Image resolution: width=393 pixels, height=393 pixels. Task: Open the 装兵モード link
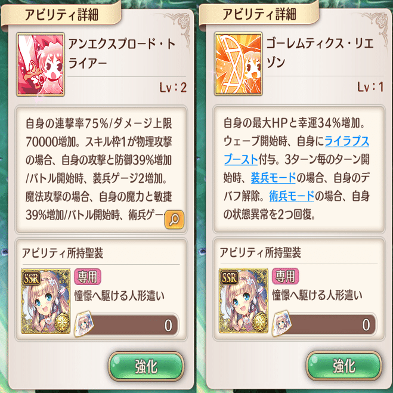[273, 178]
